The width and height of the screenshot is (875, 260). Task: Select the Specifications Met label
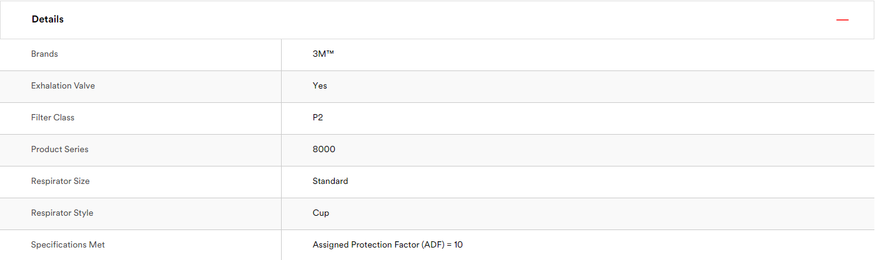[68, 245]
